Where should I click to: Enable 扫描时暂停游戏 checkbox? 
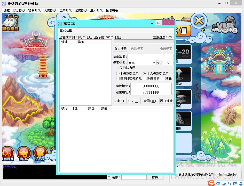[118, 79]
